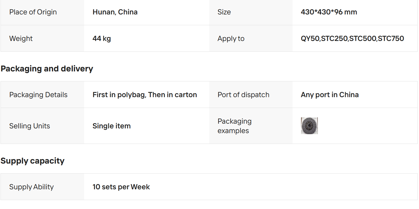Click the "Size" attribute label

(224, 12)
